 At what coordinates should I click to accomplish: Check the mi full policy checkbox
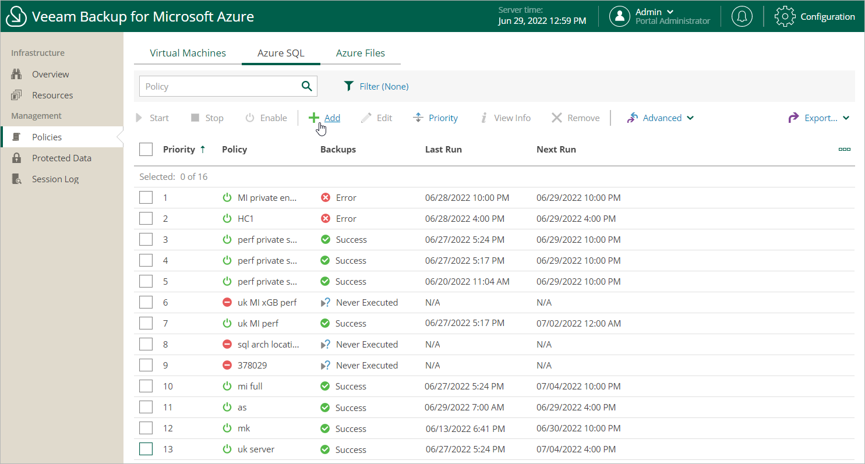point(146,386)
